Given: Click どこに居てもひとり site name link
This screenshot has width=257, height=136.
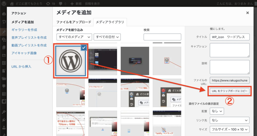Looking at the screenshot, I should pyautogui.click(x=29, y=3).
